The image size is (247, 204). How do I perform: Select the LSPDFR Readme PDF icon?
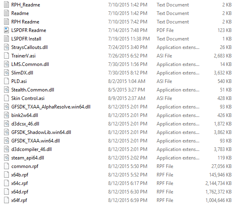(x=6, y=30)
